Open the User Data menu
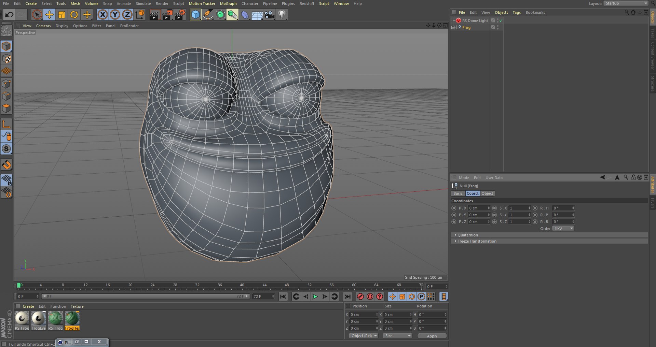Viewport: 656px width, 347px height. pyautogui.click(x=494, y=178)
